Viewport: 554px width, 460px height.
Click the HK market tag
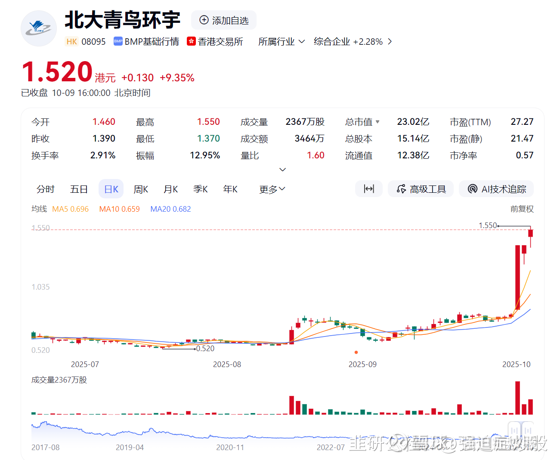pyautogui.click(x=71, y=41)
